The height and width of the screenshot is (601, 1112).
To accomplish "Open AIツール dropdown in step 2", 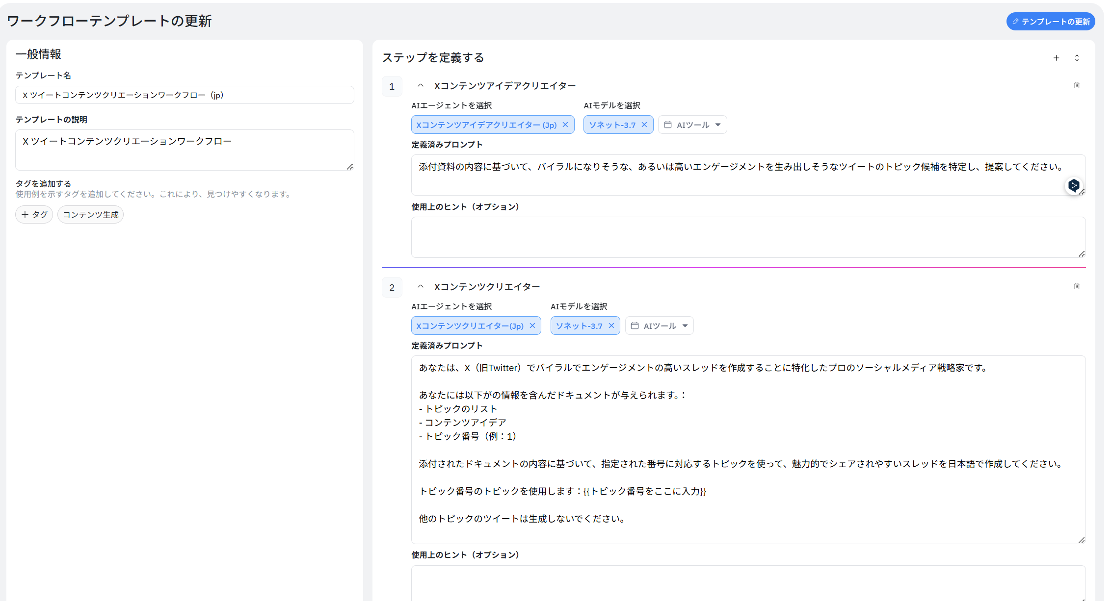I will [x=659, y=326].
